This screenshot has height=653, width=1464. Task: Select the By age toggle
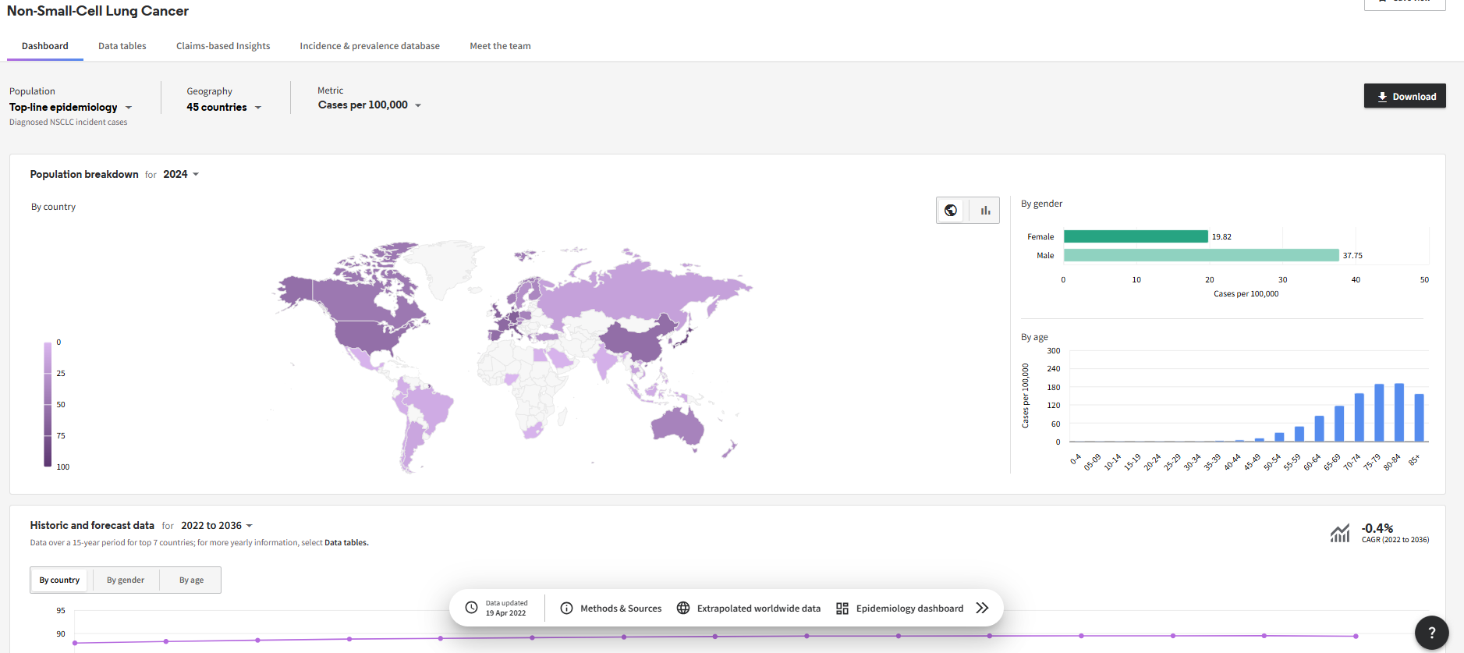(x=191, y=580)
